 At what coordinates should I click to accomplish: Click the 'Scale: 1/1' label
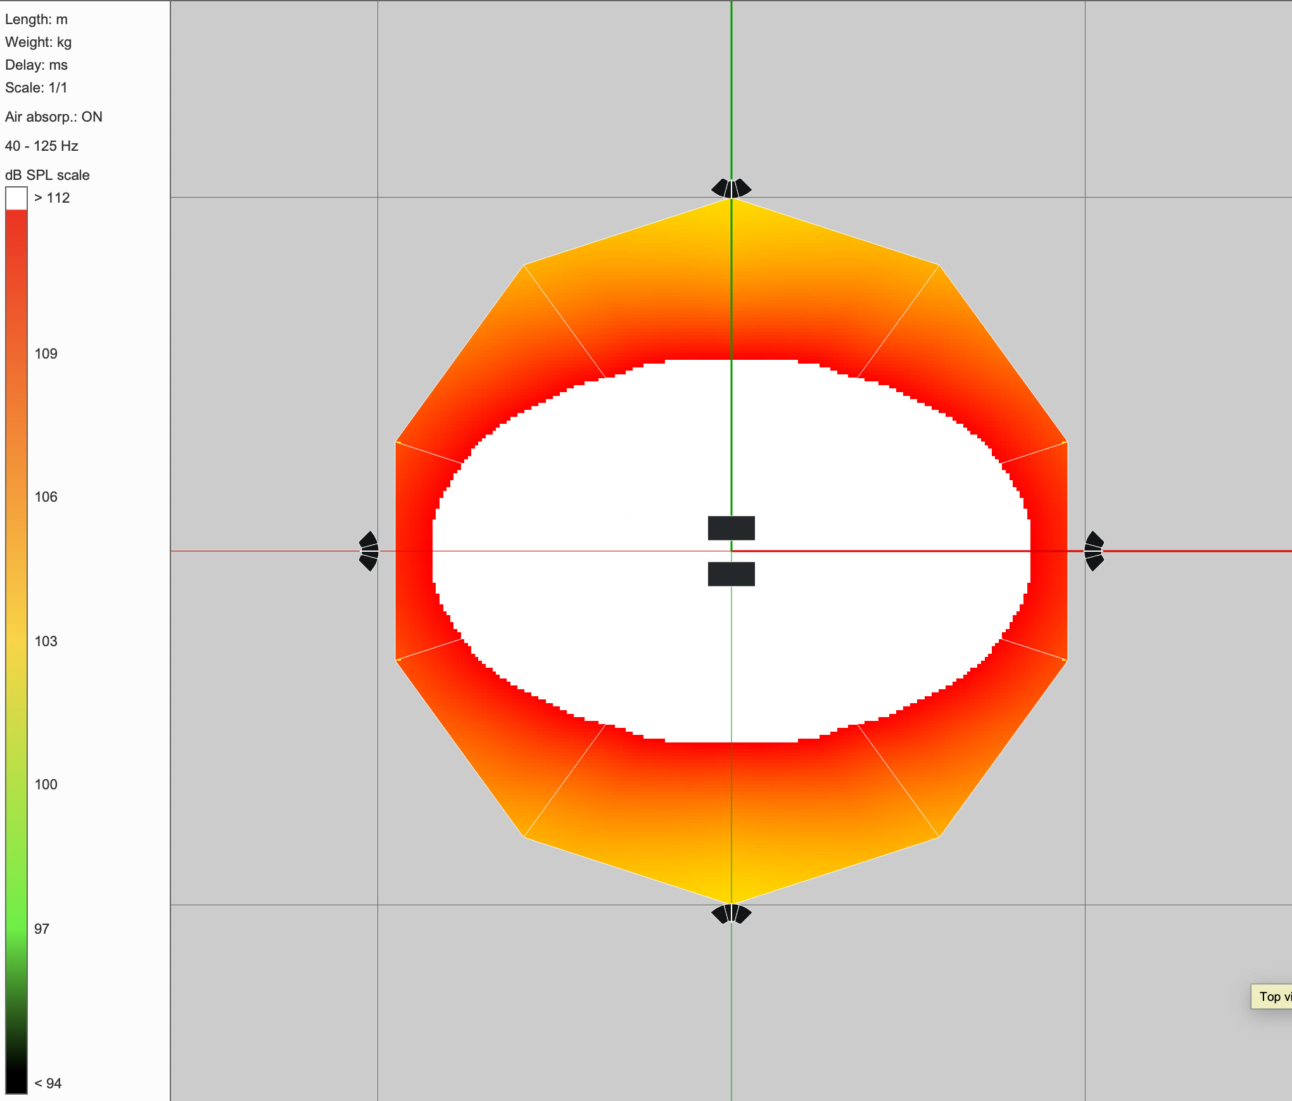point(36,87)
